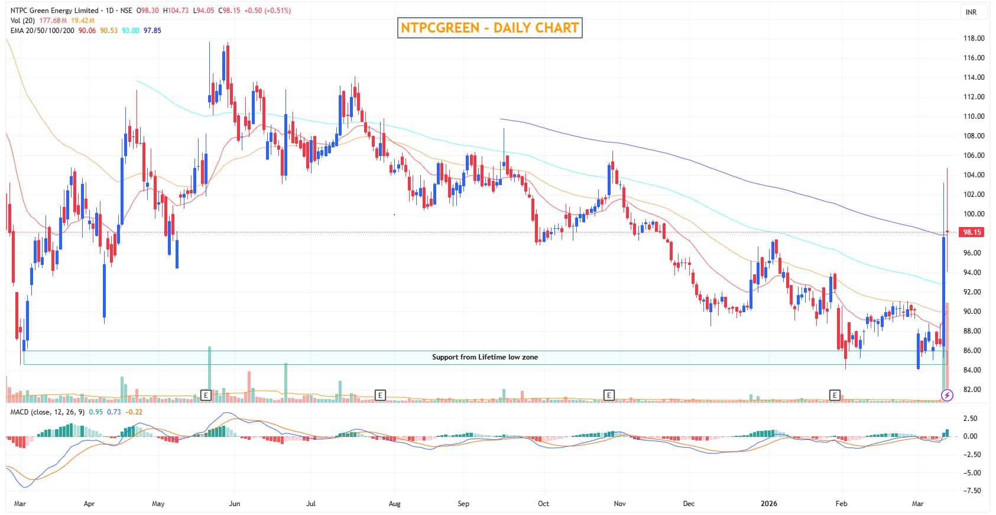Click the May label on time axis

[x=158, y=504]
